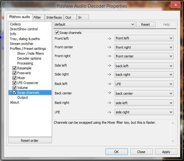Screen dimensions: 184x161
Task: Switch to the ffdshow audio tab
Action: click(20, 17)
